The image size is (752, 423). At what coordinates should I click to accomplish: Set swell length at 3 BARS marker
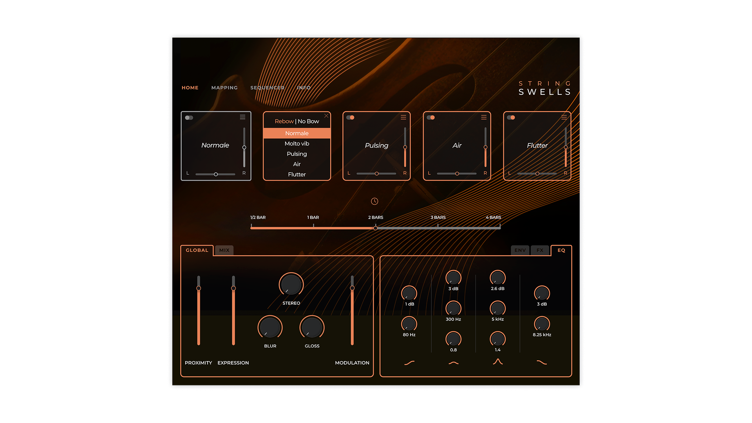click(x=438, y=228)
